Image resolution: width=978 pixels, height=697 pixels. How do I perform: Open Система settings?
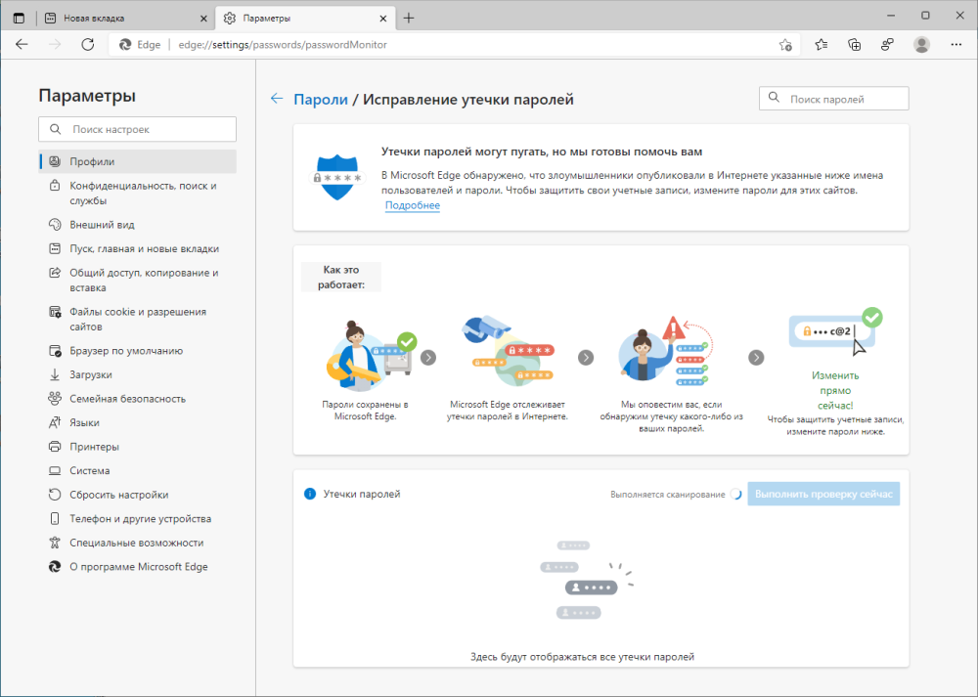point(137,470)
